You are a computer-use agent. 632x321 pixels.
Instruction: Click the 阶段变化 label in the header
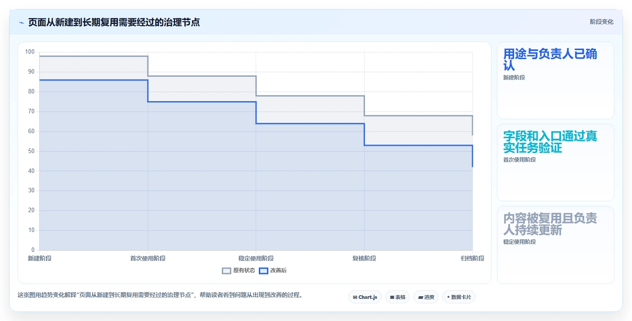coord(601,22)
